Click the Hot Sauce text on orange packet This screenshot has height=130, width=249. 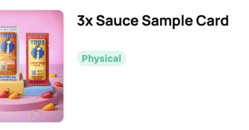click(7, 62)
